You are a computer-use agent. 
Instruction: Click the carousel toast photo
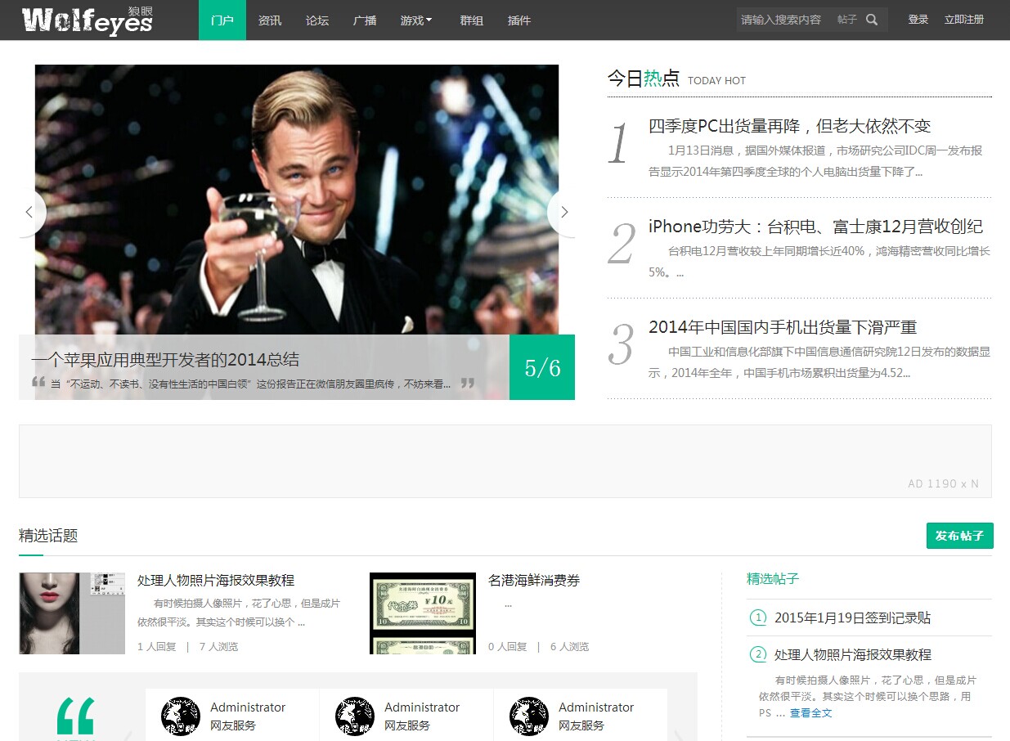297,200
